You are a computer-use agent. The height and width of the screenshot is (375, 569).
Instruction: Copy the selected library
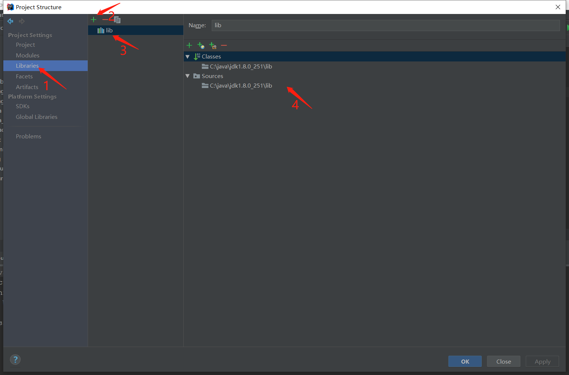117,20
